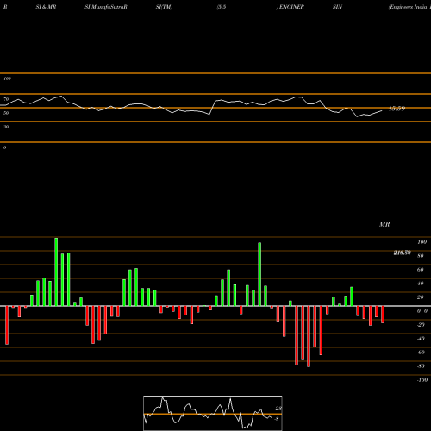The height and width of the screenshot is (431, 431).
Task: Click the first red bar at far left
Action: pos(7,325)
